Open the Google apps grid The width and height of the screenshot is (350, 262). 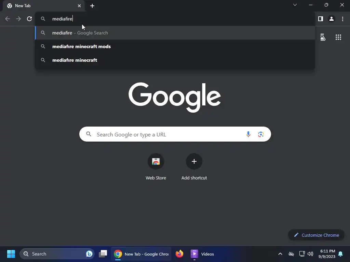[338, 37]
